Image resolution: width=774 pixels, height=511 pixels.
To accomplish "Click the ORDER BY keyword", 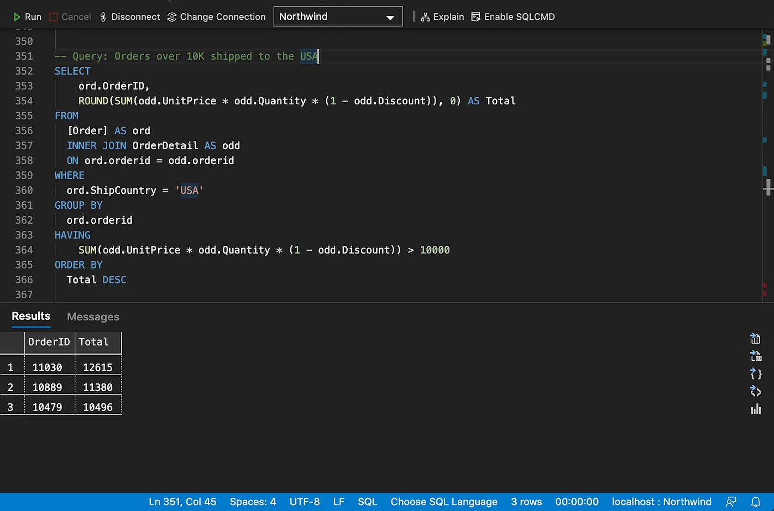I will click(79, 265).
